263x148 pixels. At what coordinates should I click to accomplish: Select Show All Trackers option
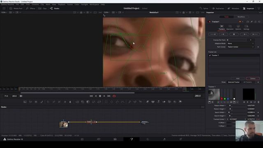[x=247, y=82]
